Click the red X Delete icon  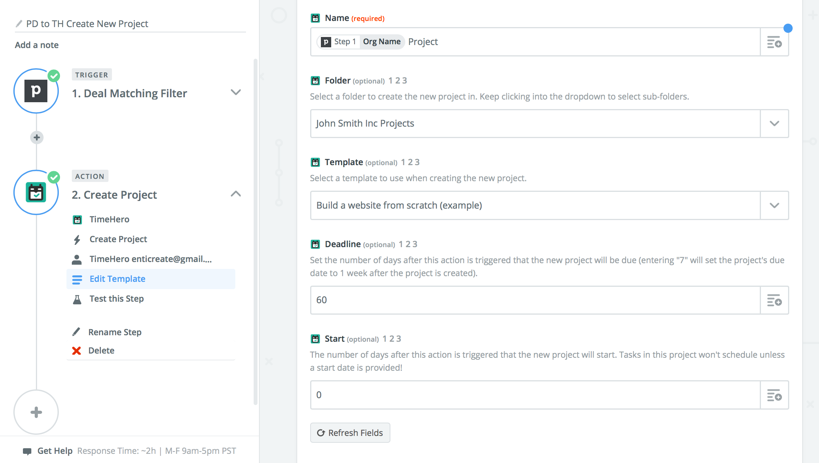(76, 350)
